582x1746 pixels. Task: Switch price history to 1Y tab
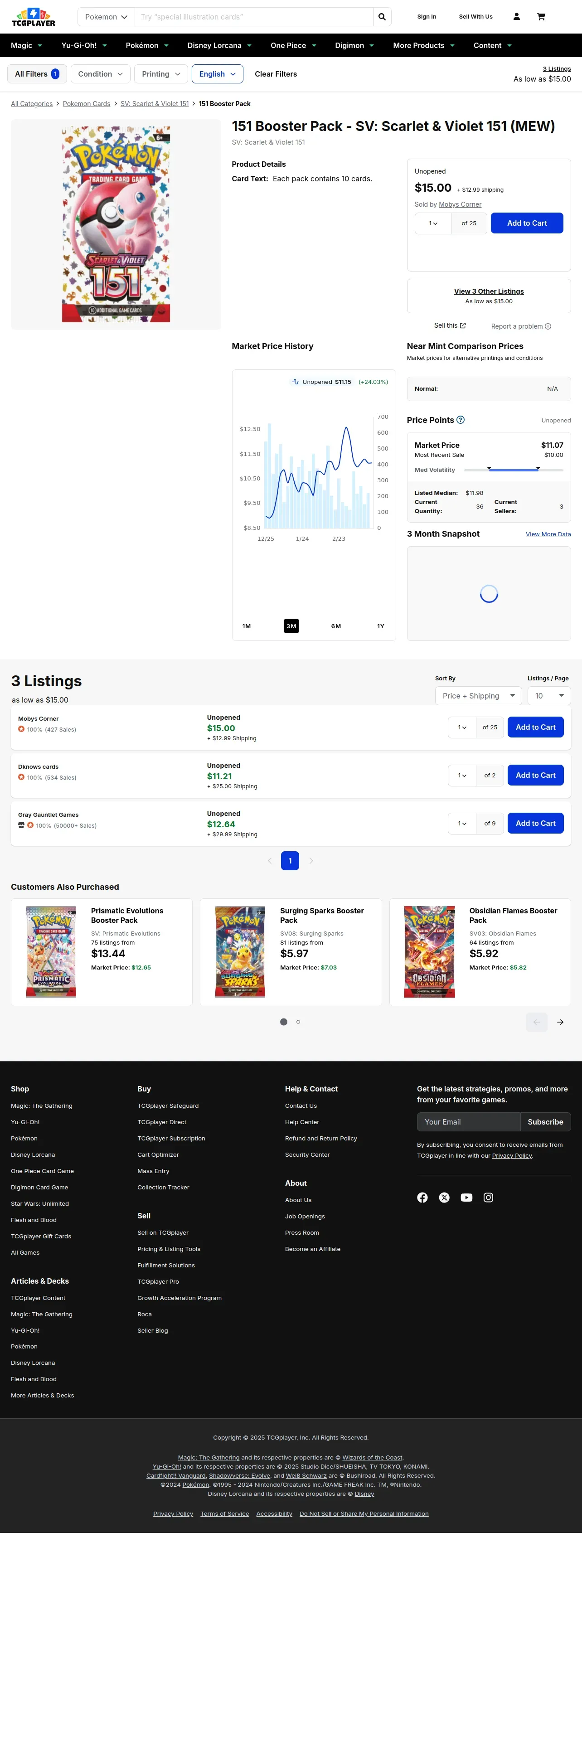tap(381, 626)
